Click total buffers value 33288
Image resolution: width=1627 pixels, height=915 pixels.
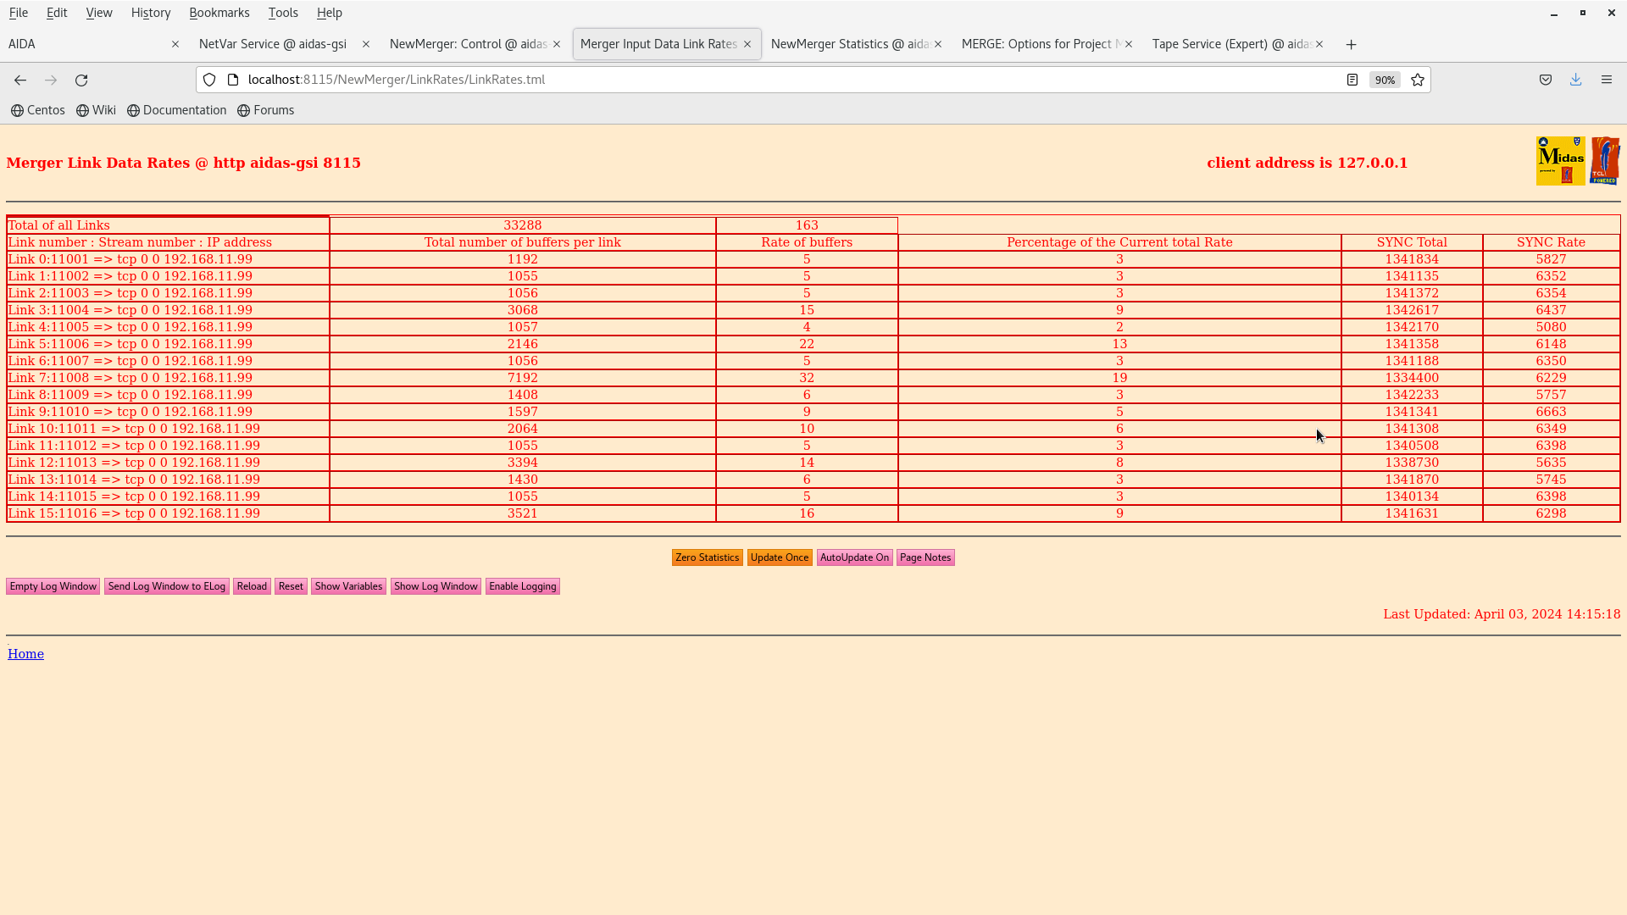tap(523, 225)
